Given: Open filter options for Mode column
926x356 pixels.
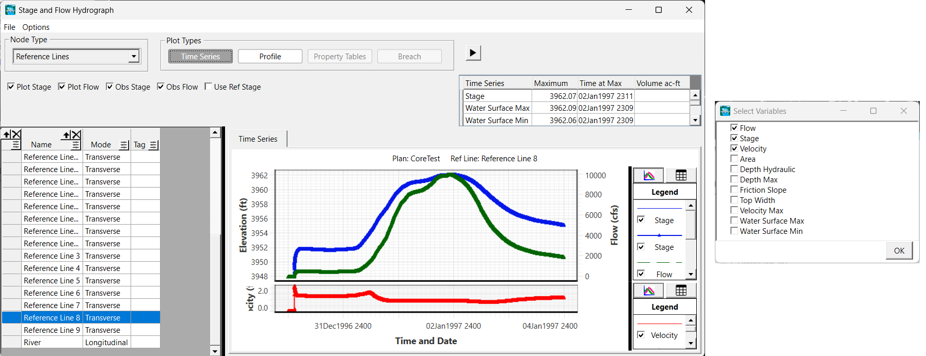Looking at the screenshot, I should [x=124, y=145].
